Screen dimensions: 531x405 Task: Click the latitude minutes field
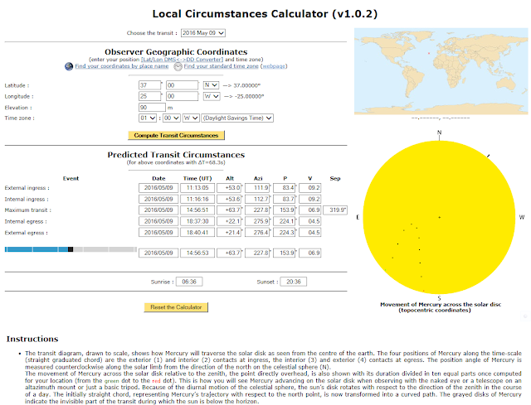tap(182, 85)
